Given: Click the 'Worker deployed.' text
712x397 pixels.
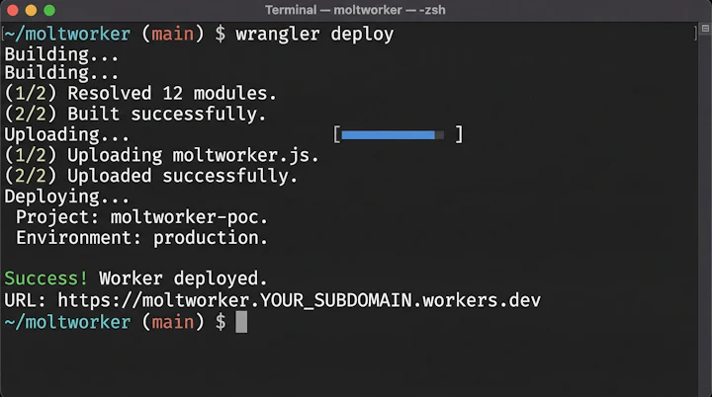Looking at the screenshot, I should pyautogui.click(x=183, y=278).
